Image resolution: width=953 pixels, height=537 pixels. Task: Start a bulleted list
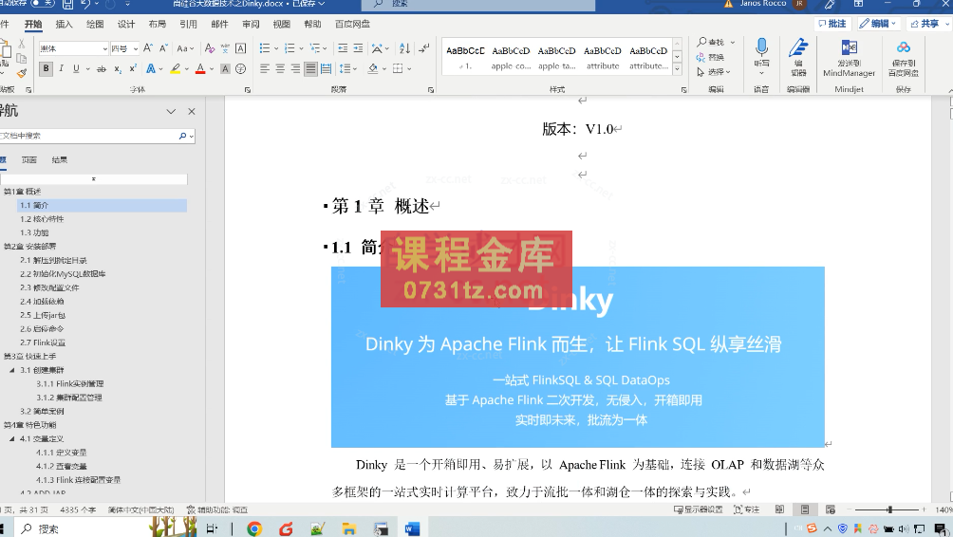click(x=265, y=48)
